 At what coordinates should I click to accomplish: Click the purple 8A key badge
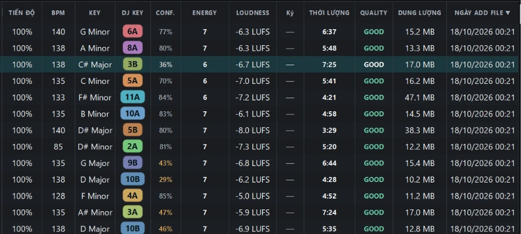pyautogui.click(x=133, y=48)
